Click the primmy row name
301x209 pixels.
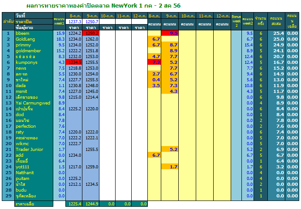[34, 45]
